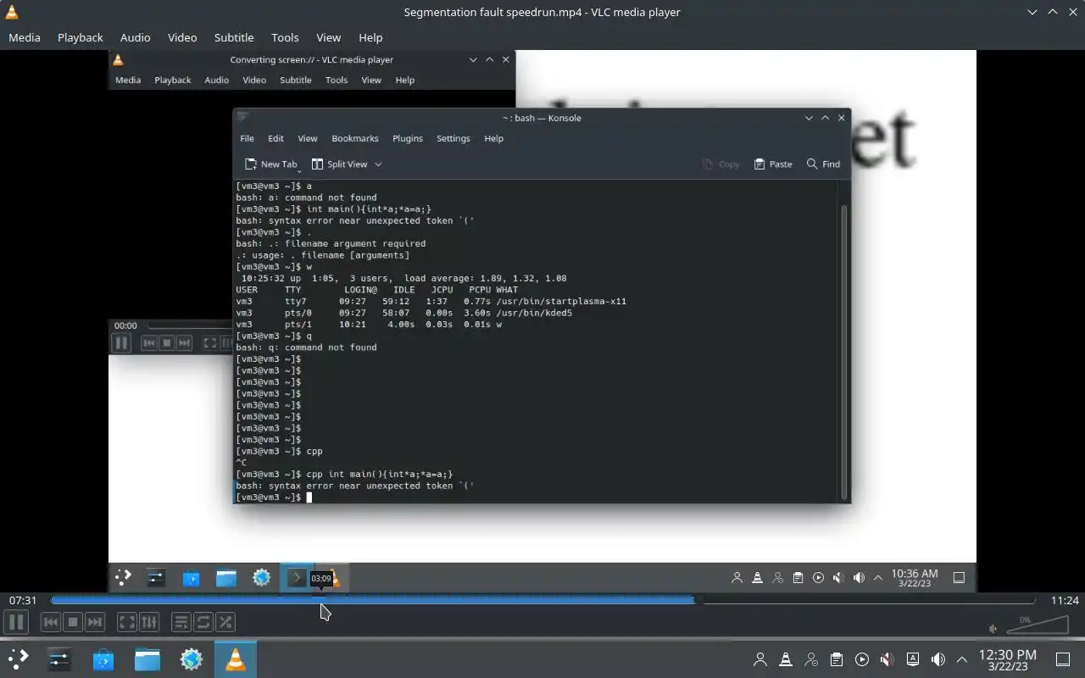Open Discover software center from taskbar
1085x678 pixels.
pyautogui.click(x=103, y=659)
